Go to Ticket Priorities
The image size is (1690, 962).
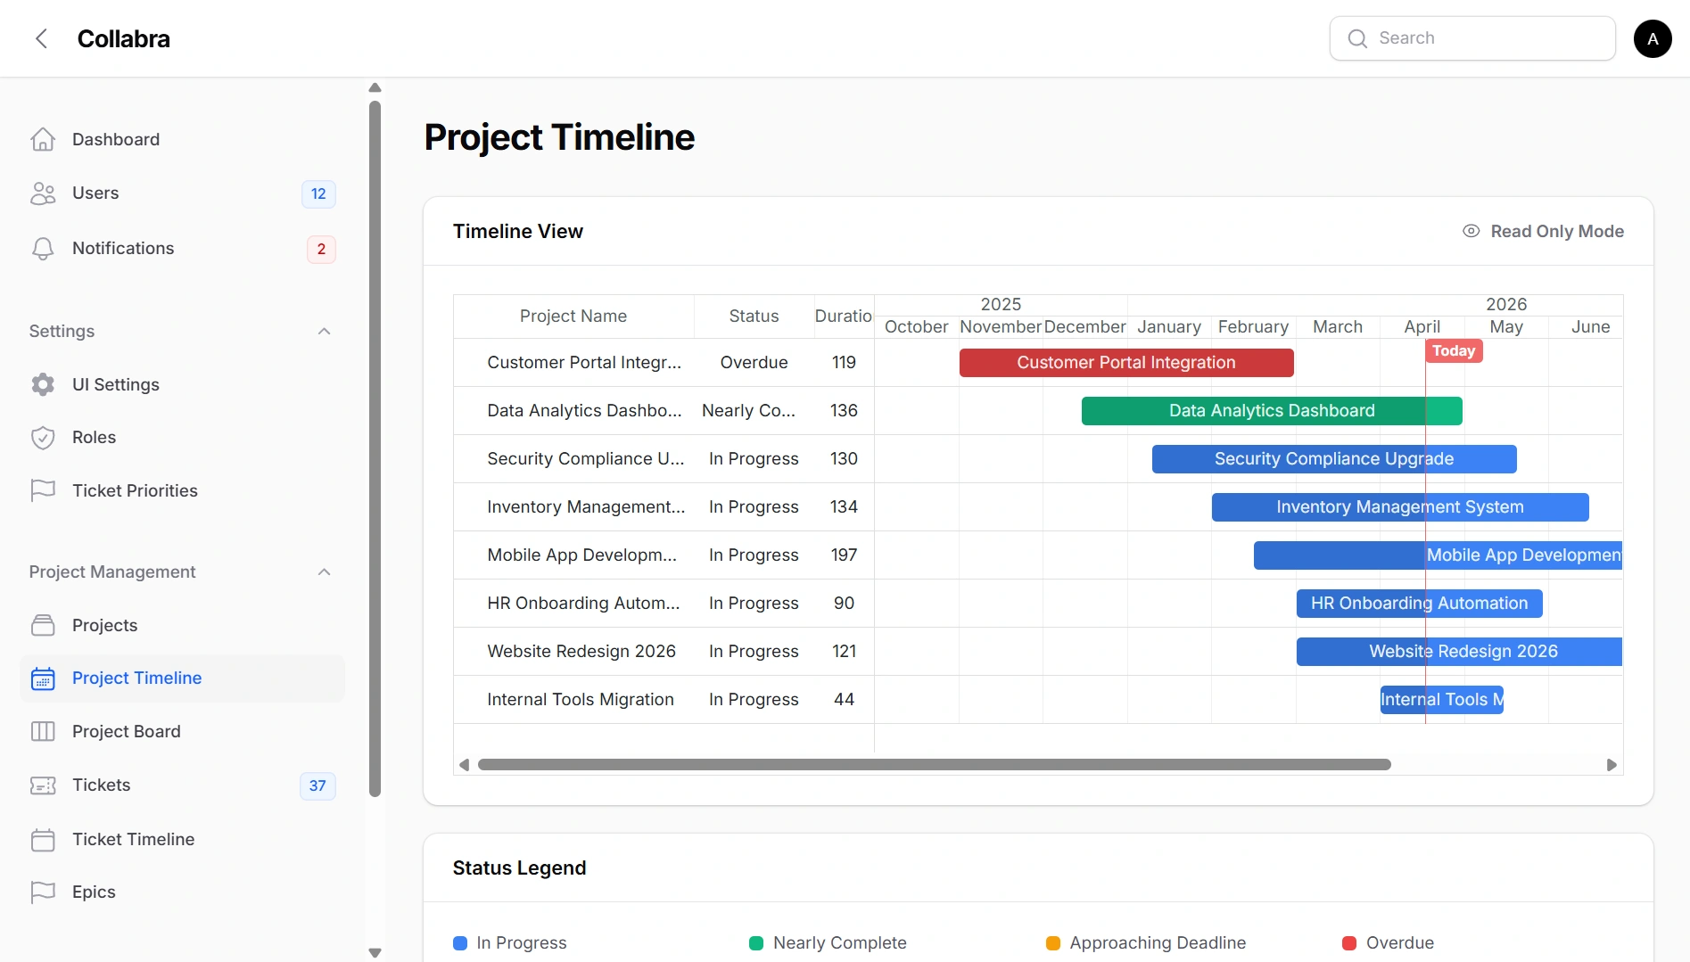click(182, 491)
